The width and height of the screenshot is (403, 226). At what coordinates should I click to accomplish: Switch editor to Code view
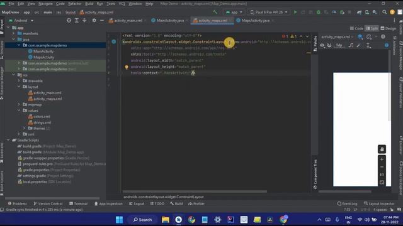point(356,28)
